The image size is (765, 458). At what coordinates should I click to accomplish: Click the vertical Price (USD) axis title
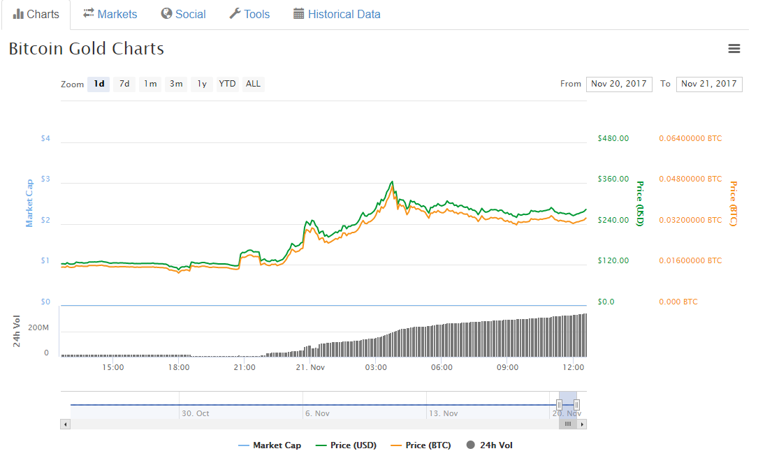(640, 203)
